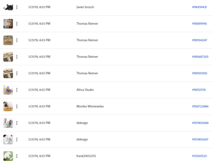
Task: Select the white dog on grass thumbnail
Action: [x=8, y=156]
